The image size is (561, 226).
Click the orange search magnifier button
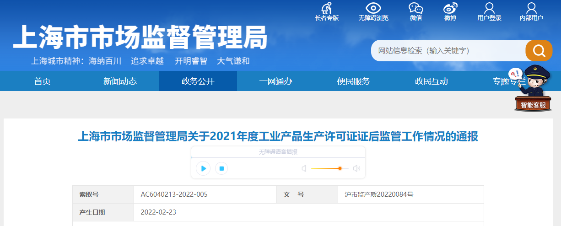(x=539, y=50)
